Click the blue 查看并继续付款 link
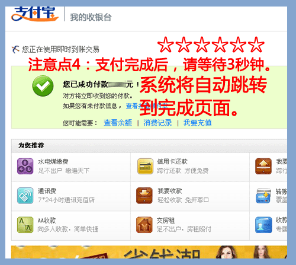 [x=147, y=106]
